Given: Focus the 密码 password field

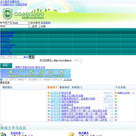Looking at the screenshot, I should [x=17, y=26].
